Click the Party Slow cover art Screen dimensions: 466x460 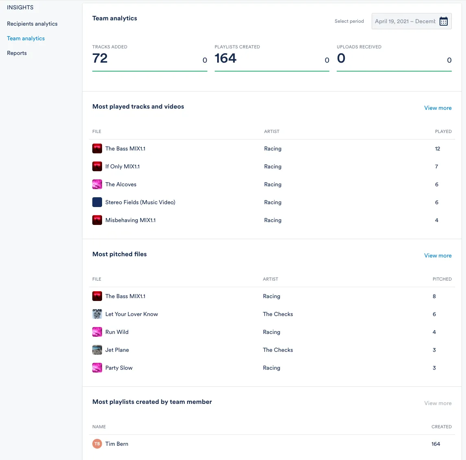click(97, 368)
